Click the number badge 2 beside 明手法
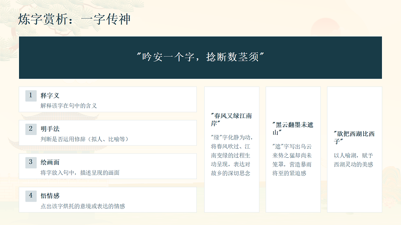The image size is (401, 225). point(31,129)
